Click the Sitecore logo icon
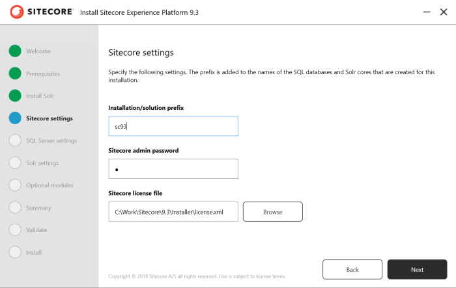The height and width of the screenshot is (288, 456). tap(16, 12)
